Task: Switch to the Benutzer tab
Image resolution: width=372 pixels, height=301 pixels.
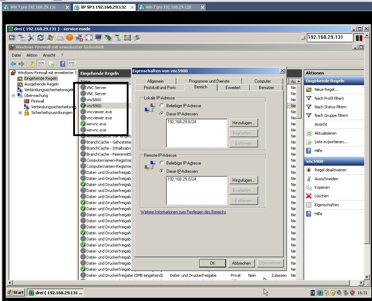Action: pos(266,88)
